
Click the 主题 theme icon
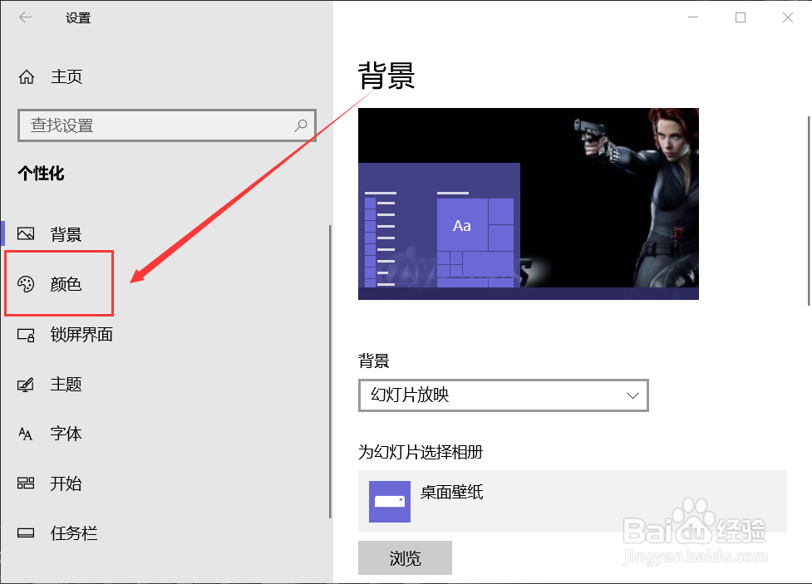pyautogui.click(x=26, y=384)
